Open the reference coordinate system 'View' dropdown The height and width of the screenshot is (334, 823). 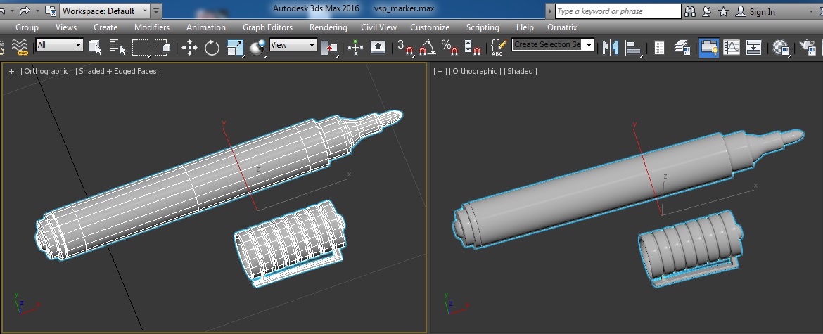coord(293,45)
